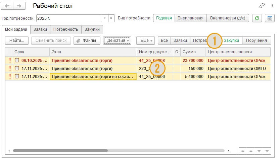Viewport: 277px width, 160px height.
Task: Open the Действия dropdown menu
Action: coord(117,41)
